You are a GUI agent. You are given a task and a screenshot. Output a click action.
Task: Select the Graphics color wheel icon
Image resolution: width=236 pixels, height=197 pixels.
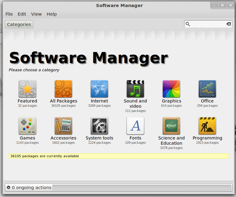(x=171, y=89)
